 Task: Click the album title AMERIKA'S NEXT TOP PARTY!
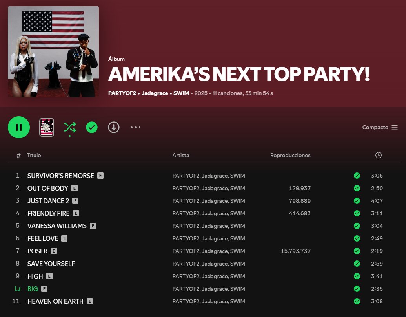(239, 74)
